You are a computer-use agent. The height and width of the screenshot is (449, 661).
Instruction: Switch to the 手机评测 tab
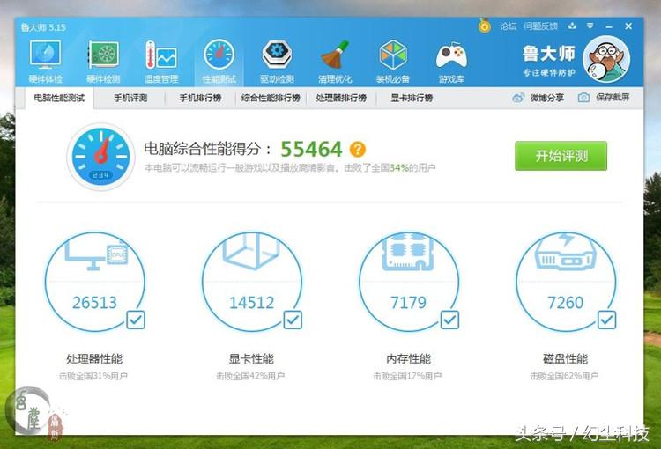pyautogui.click(x=130, y=98)
